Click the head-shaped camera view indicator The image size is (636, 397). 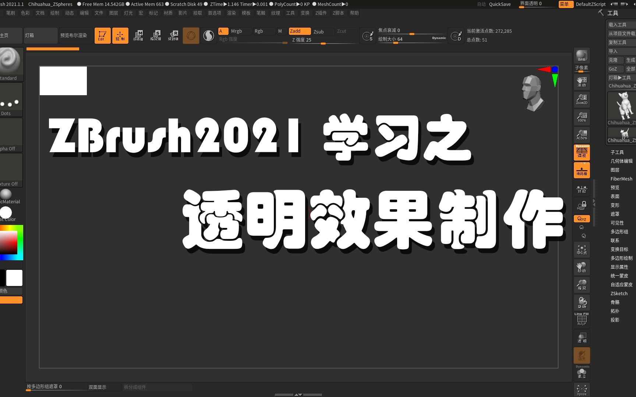click(533, 93)
